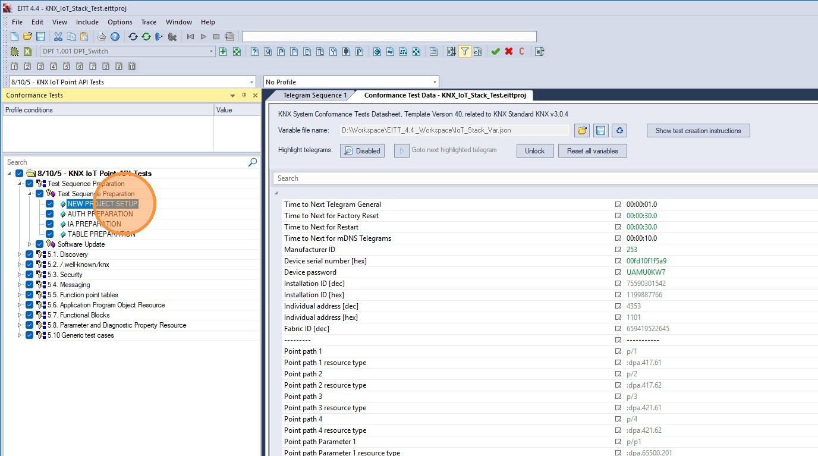Toggle the funnel filter icon

(464, 52)
